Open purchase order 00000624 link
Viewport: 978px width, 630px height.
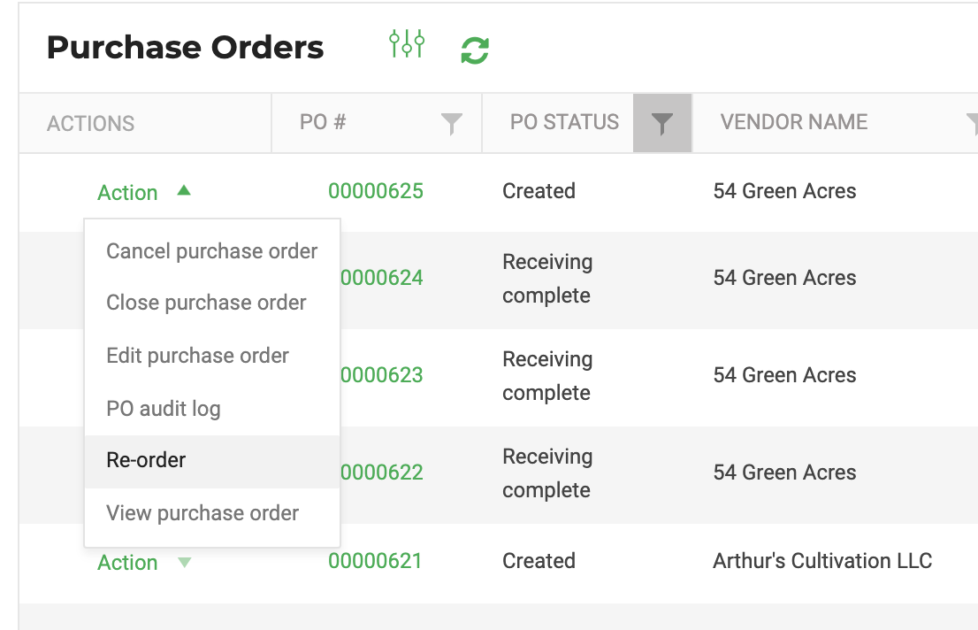[x=382, y=277]
